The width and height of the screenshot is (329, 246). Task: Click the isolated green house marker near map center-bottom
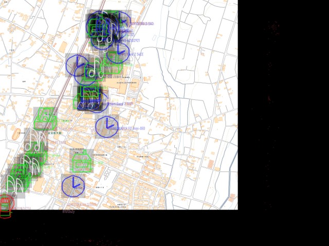82,161
